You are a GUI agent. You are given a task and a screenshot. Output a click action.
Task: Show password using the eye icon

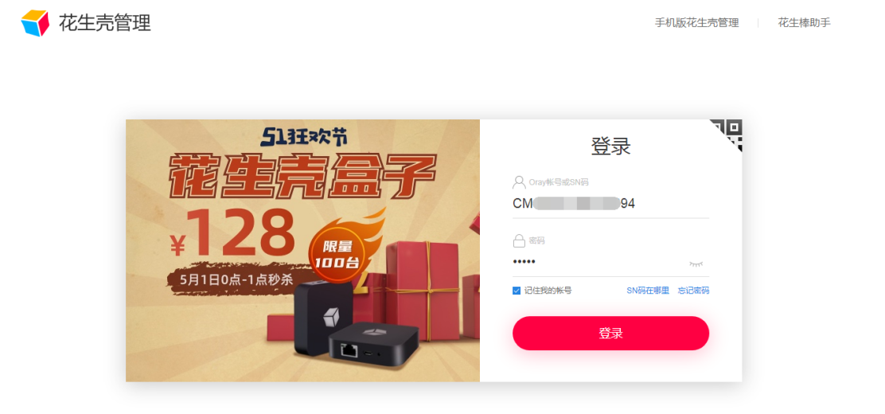[696, 264]
